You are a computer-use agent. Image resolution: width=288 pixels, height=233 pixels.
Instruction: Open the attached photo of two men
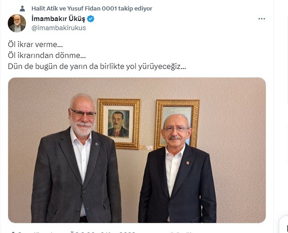coord(137,150)
